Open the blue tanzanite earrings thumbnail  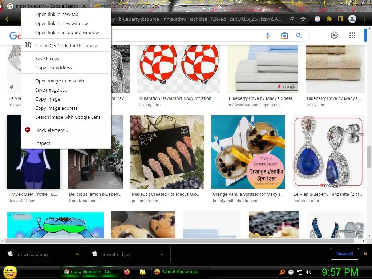(x=328, y=152)
